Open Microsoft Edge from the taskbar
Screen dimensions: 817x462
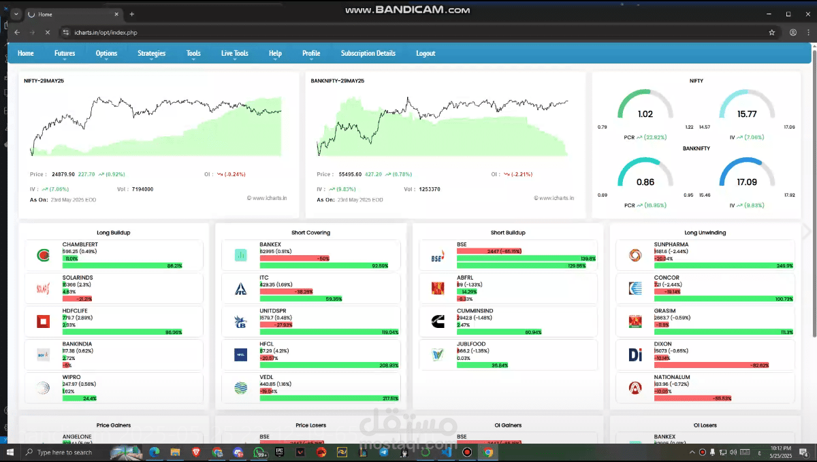tap(154, 452)
